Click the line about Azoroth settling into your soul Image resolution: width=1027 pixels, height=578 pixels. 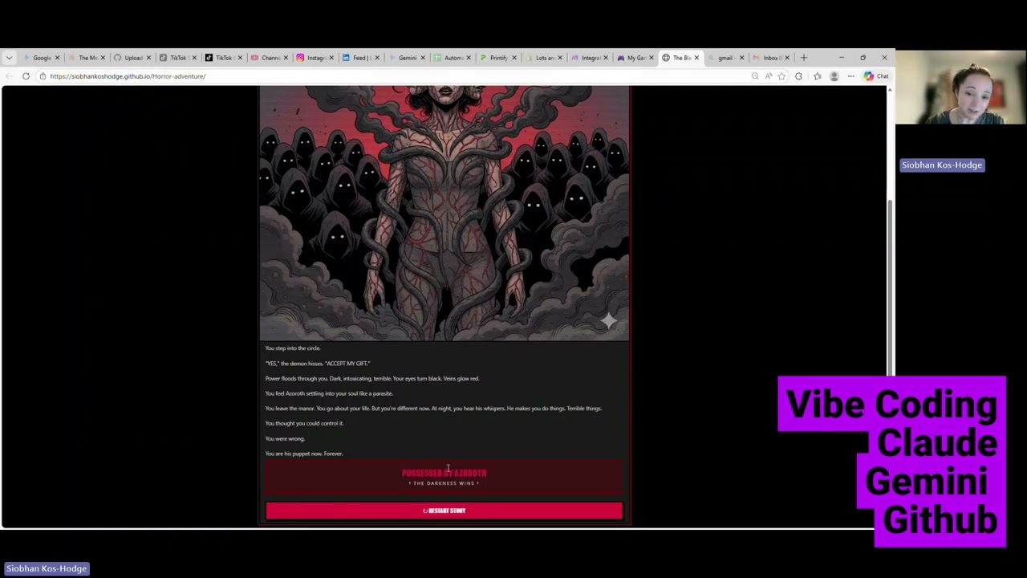(329, 393)
